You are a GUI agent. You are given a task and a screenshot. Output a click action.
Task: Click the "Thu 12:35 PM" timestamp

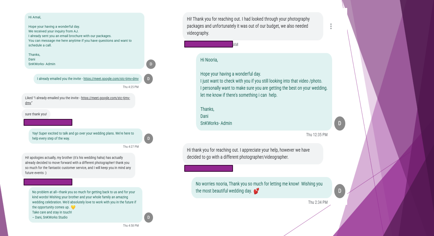click(317, 135)
